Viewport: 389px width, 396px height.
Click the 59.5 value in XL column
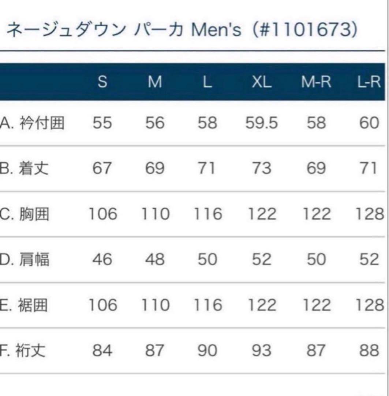click(262, 123)
